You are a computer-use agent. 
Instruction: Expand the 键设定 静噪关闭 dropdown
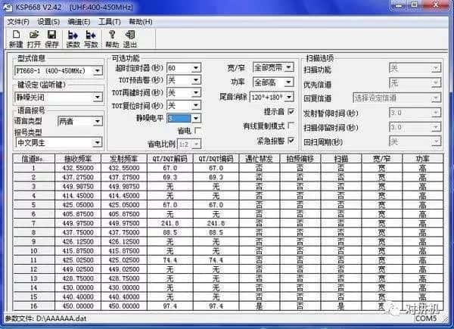(98, 98)
